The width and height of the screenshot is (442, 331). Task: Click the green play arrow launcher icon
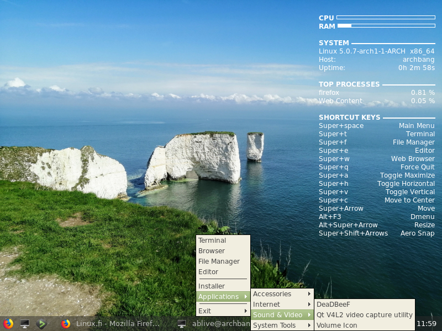click(41, 324)
